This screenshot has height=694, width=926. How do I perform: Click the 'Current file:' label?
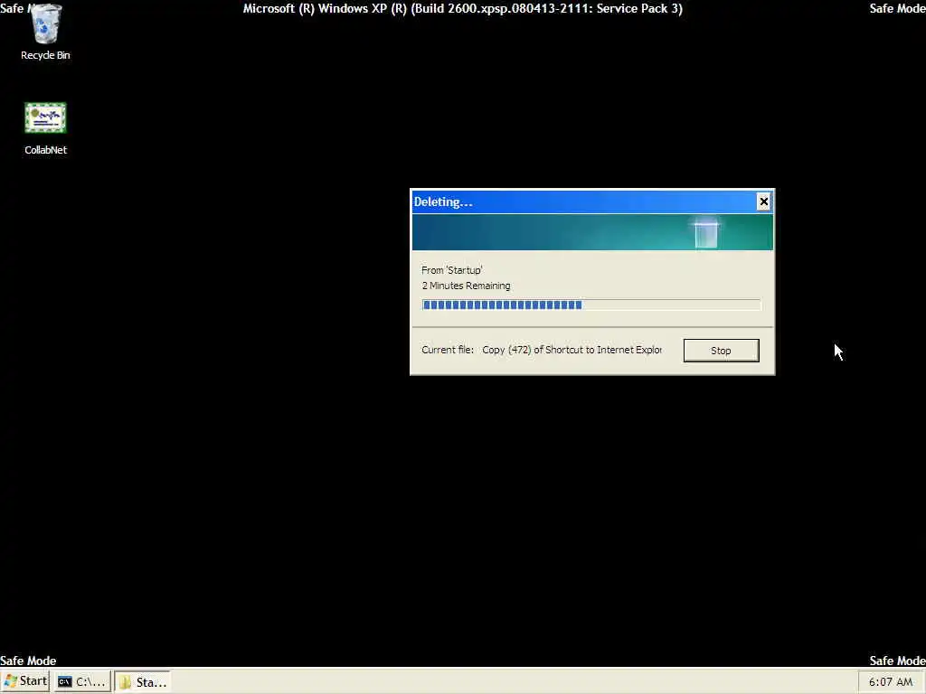[448, 350]
